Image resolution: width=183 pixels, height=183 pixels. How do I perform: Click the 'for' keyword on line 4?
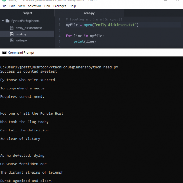pyautogui.click(x=69, y=36)
